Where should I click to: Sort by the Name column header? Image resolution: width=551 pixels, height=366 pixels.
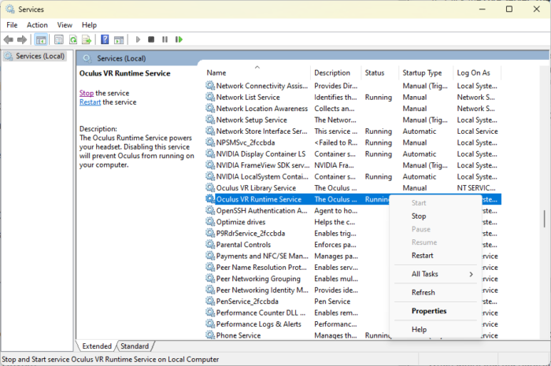point(216,73)
